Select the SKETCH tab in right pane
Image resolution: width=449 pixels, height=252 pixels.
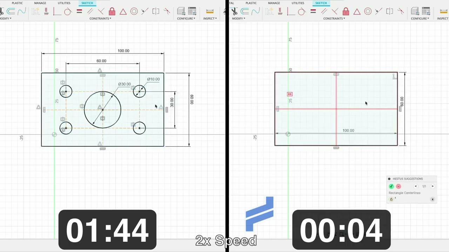321,3
